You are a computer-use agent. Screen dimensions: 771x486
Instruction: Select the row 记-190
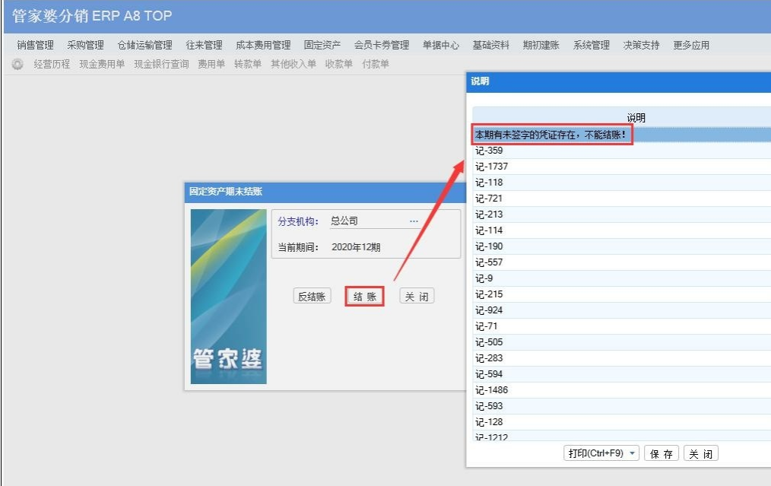(621, 246)
